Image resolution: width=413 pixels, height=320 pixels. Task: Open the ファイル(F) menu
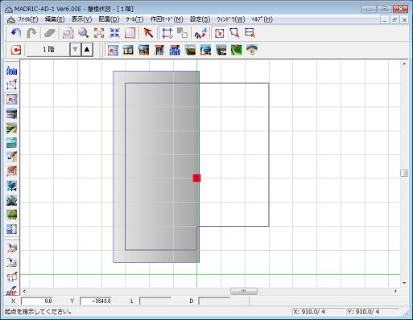27,19
